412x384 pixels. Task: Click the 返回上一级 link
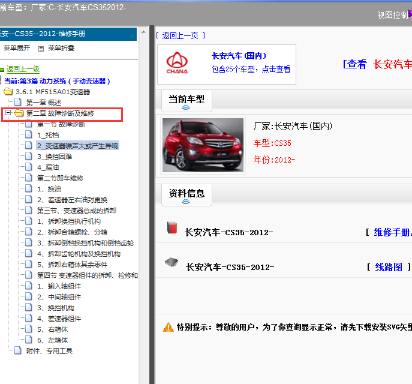click(x=23, y=69)
